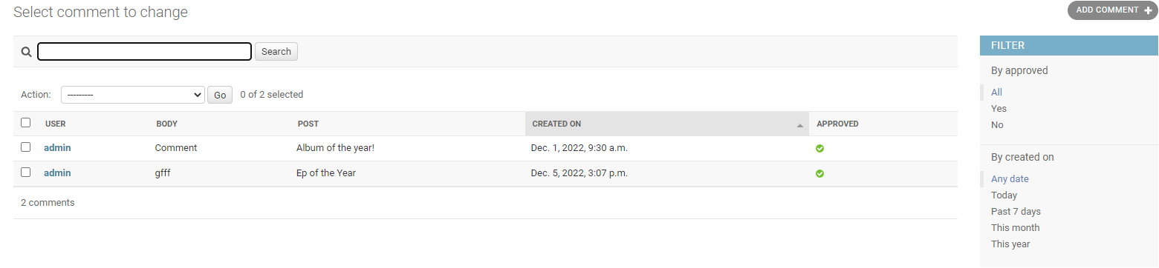Filter approved comments by No
This screenshot has width=1159, height=268.
pos(997,125)
